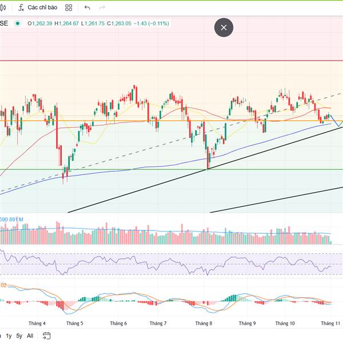The height and width of the screenshot is (343, 343).
Task: Open the candlestick chart type selector
Action: [3, 7]
